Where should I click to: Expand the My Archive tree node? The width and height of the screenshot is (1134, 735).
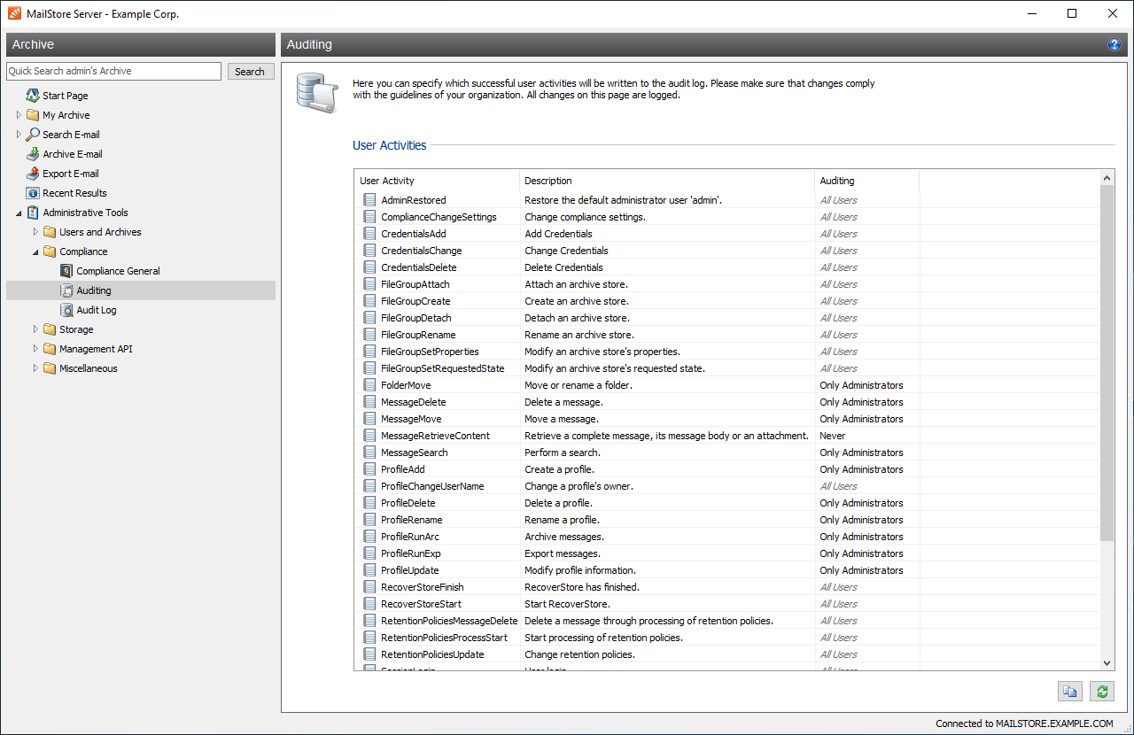pyautogui.click(x=19, y=115)
